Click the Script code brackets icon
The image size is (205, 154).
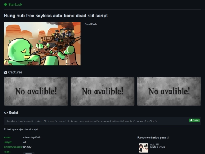click(x=6, y=113)
